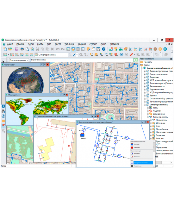Click the green address search magnifier button
The width and height of the screenshot is (174, 206).
pos(136,60)
